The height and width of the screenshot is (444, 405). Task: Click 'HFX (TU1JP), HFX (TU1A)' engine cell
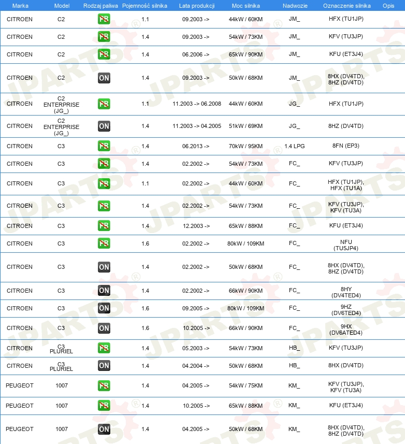click(346, 185)
